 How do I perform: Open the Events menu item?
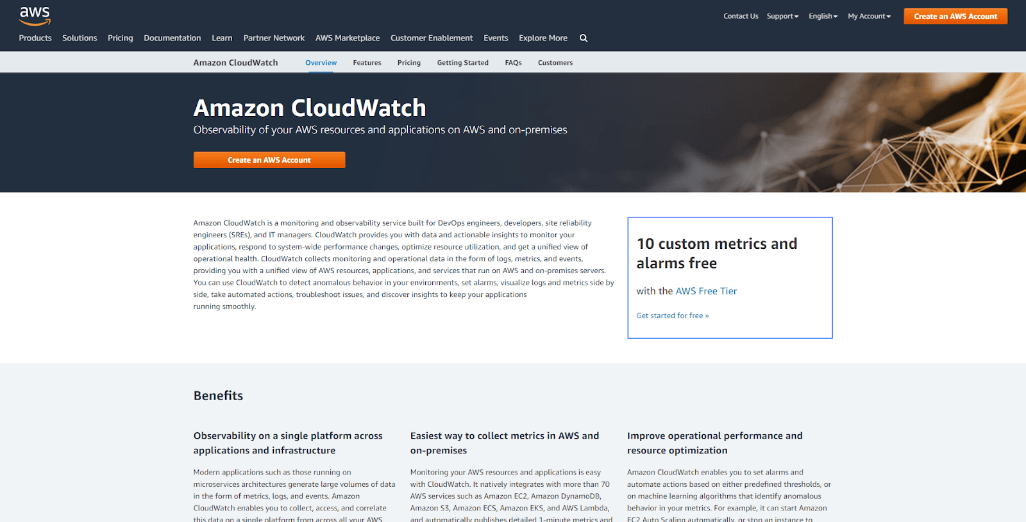[x=496, y=38]
